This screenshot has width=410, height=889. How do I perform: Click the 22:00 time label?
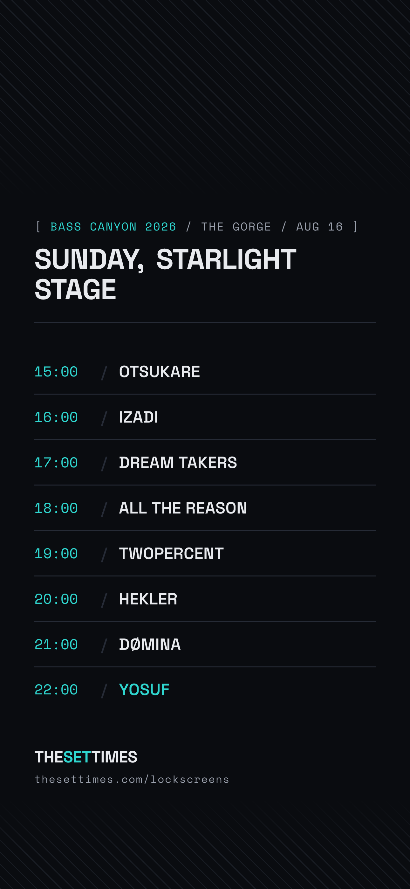[x=56, y=690]
